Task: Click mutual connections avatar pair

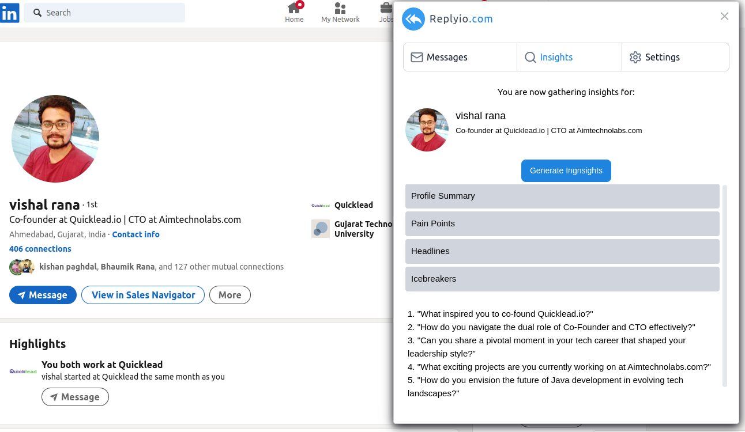Action: [x=22, y=267]
